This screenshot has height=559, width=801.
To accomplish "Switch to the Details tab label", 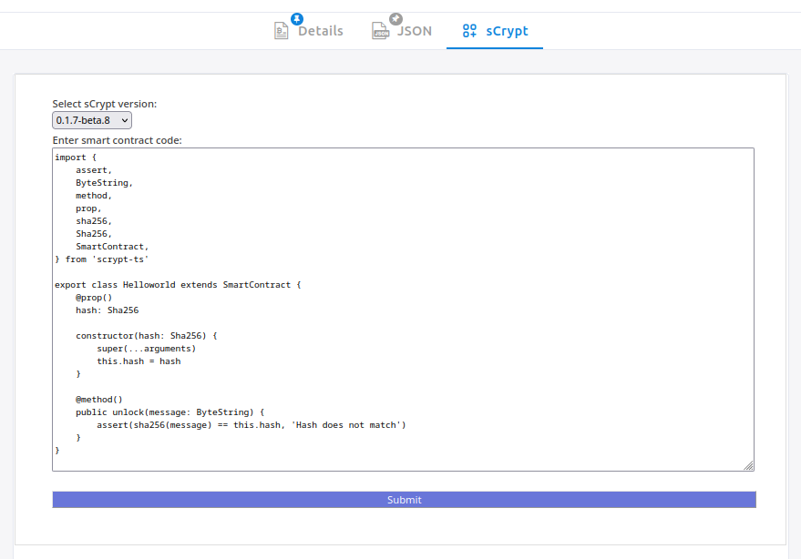I will 321,31.
